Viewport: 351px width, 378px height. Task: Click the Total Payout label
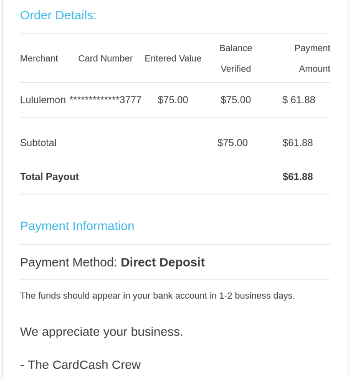tap(49, 177)
